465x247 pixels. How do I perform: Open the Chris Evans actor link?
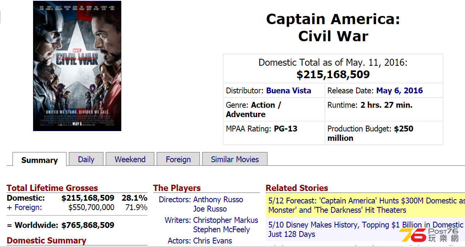click(212, 241)
